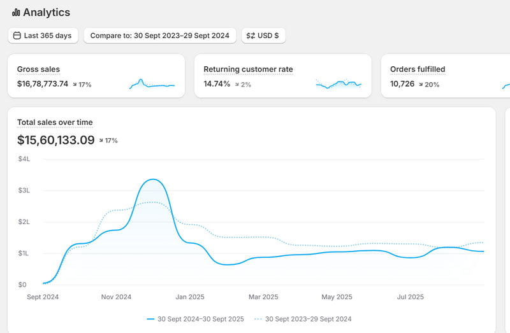Image resolution: width=510 pixels, height=333 pixels.
Task: Open the Returning customer rate report title
Action: [x=248, y=69]
